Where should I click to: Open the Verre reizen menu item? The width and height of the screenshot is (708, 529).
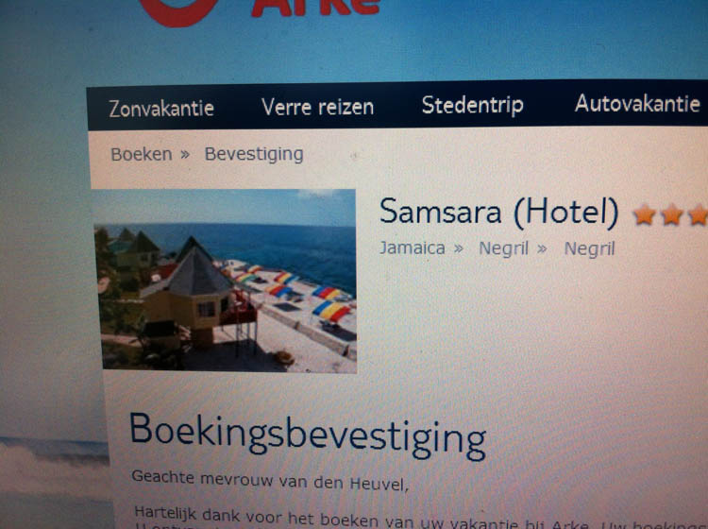point(317,108)
